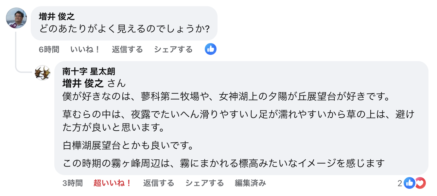Click 返信する under 増井 俊之's comment
This screenshot has width=437, height=196.
pos(127,50)
